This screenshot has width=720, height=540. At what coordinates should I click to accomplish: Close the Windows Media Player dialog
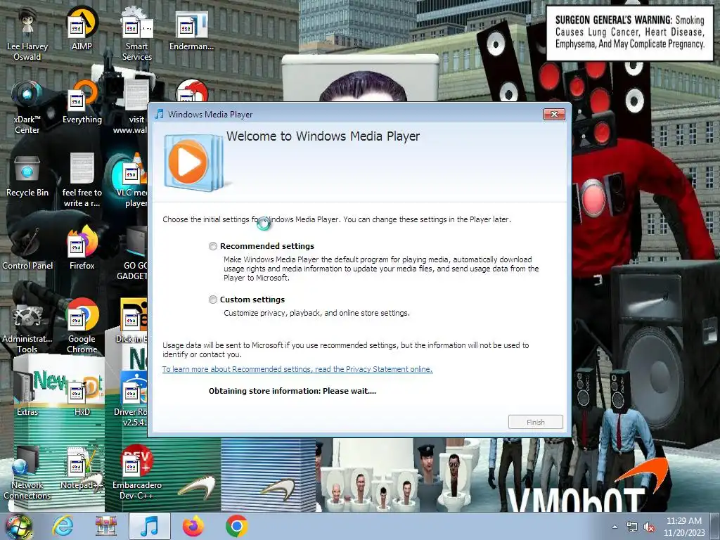tap(554, 115)
